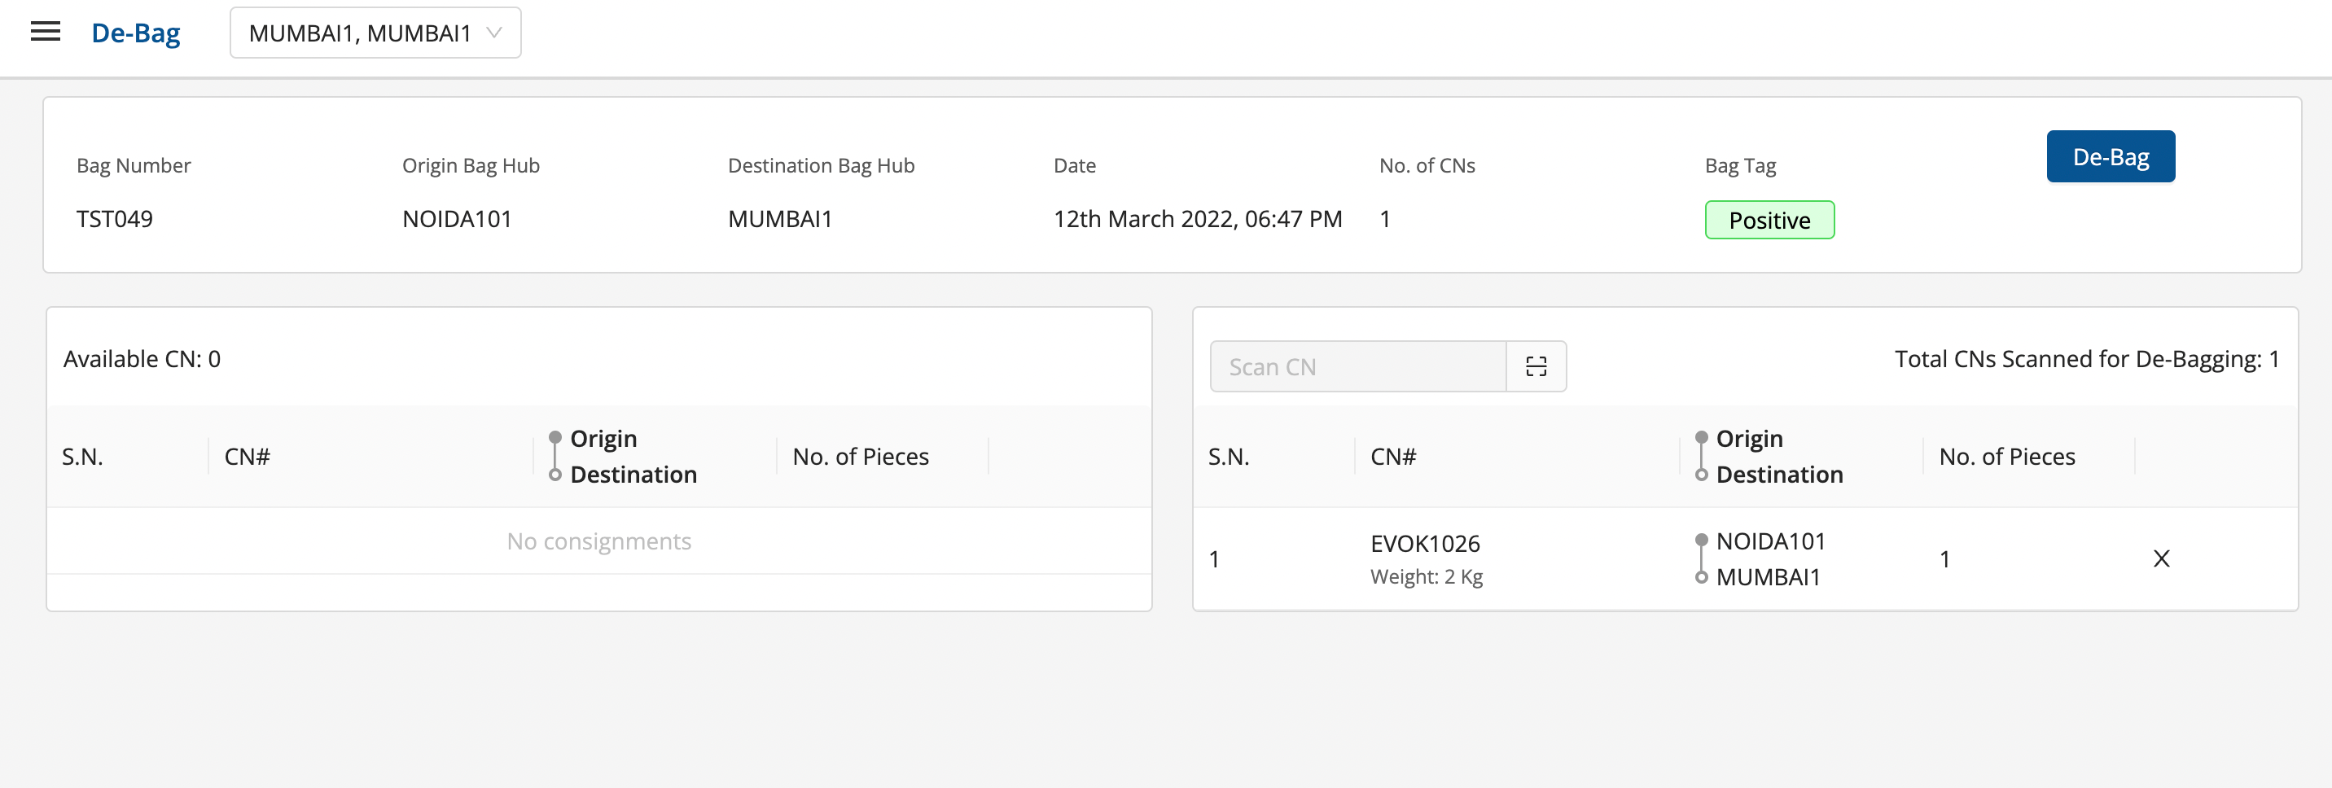The height and width of the screenshot is (788, 2332).
Task: Click the route icon in scanned table header
Action: [1701, 456]
